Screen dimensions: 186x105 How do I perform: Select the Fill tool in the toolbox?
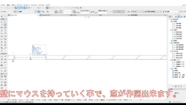(x=2, y=65)
